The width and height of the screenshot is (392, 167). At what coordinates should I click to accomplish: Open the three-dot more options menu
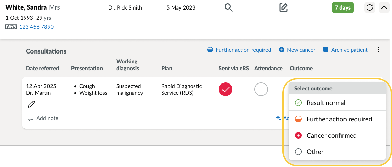pos(378,50)
